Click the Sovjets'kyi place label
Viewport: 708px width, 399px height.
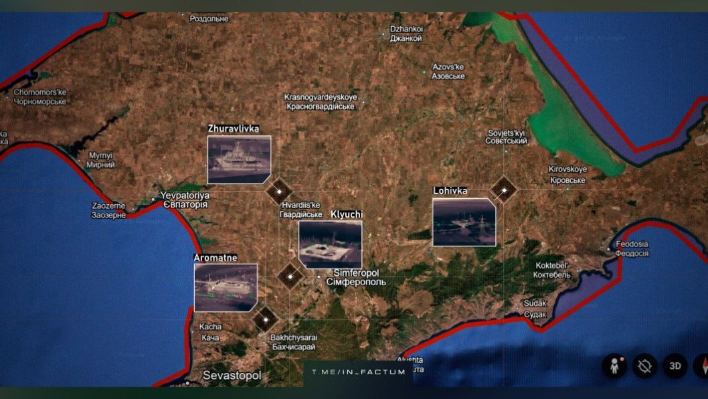506,137
